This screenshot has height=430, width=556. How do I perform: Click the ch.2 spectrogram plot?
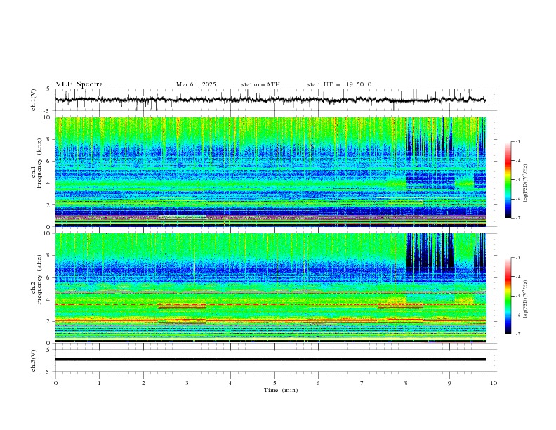click(x=270, y=288)
